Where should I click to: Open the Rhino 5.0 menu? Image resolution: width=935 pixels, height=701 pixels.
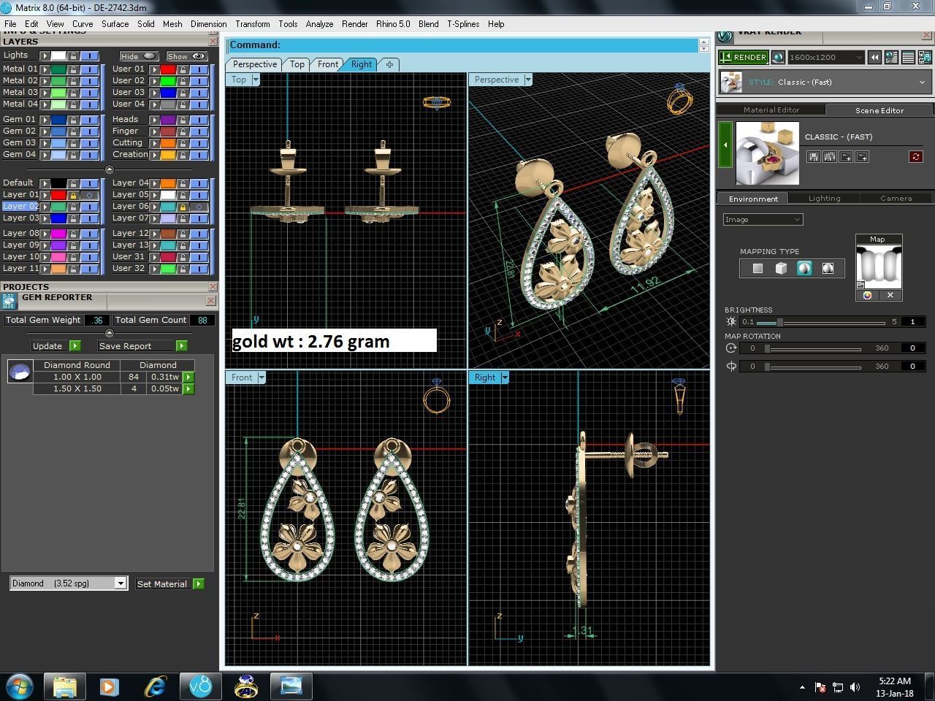click(393, 23)
